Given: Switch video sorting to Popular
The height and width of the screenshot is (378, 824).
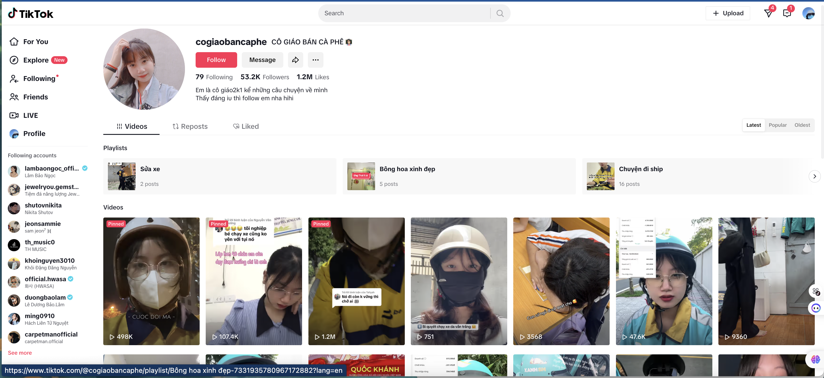Looking at the screenshot, I should [778, 125].
